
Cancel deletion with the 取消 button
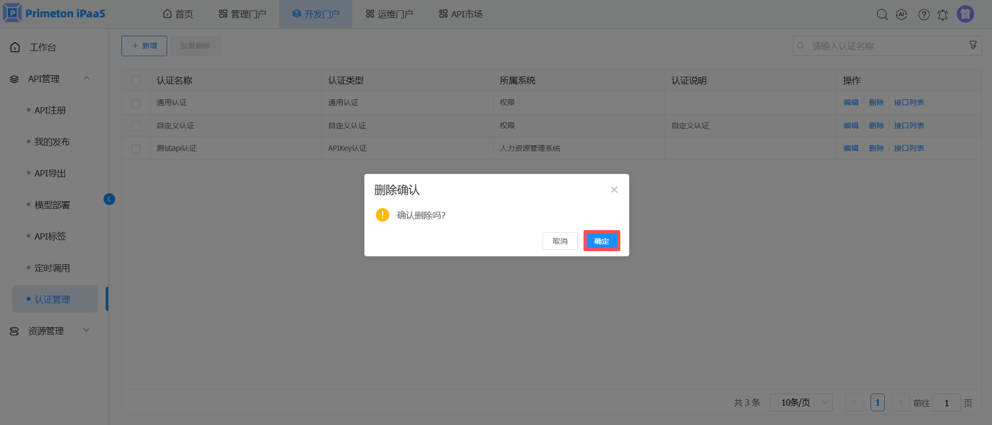point(560,241)
